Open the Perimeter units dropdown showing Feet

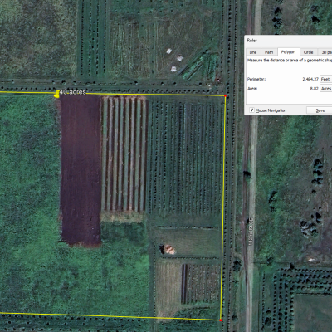326,79
